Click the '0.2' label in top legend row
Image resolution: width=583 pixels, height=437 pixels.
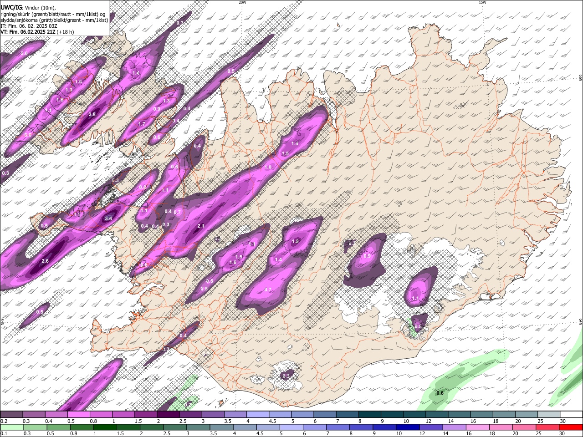3,421
